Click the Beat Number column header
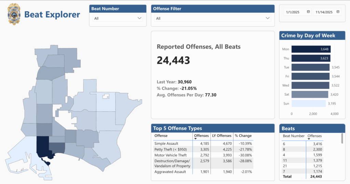The height and width of the screenshot is (184, 350). [x=293, y=136]
